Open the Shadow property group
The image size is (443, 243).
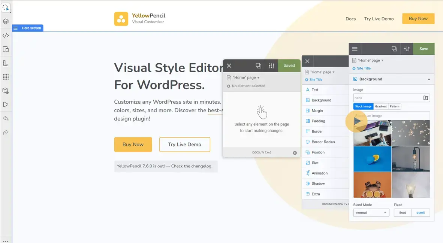coord(325,184)
